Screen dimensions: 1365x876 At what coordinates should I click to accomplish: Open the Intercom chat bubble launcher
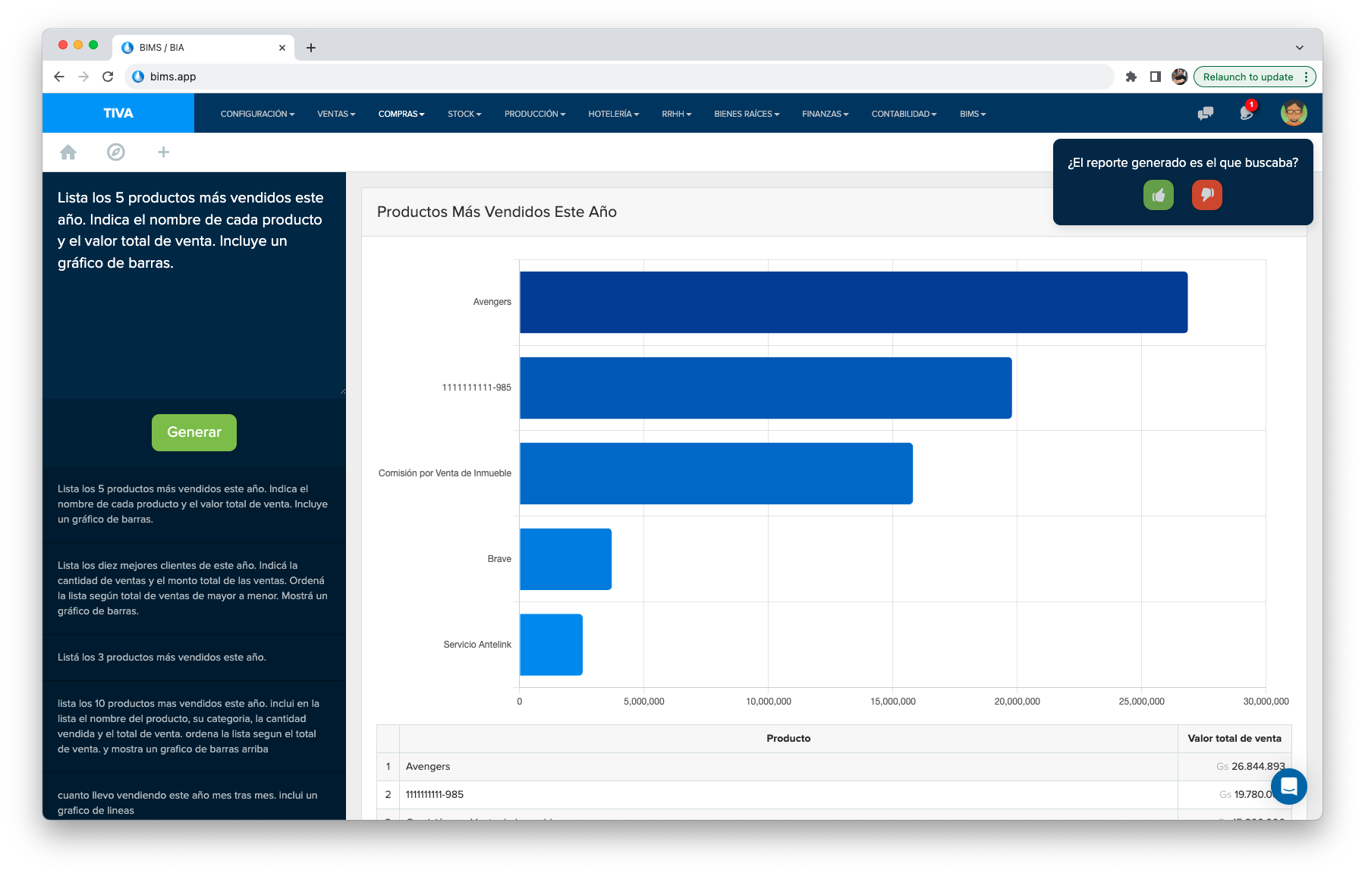click(x=1288, y=787)
